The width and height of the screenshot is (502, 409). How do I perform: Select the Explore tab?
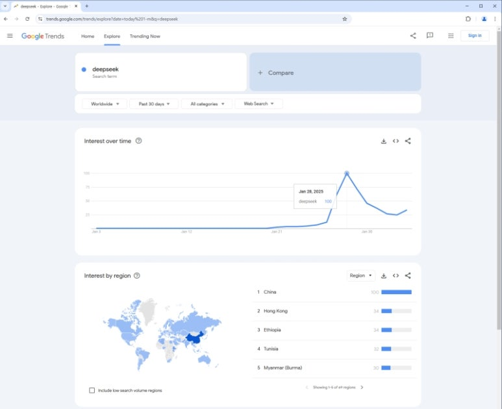112,36
